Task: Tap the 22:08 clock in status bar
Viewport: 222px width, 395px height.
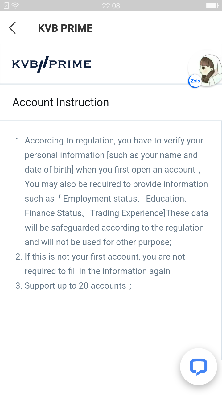Action: pyautogui.click(x=111, y=6)
